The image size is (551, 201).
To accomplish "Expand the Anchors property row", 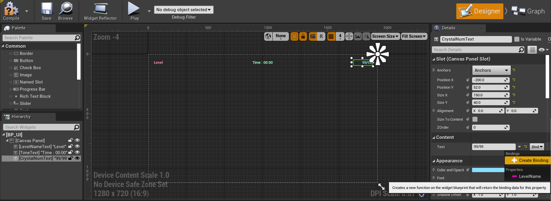I will (434, 70).
